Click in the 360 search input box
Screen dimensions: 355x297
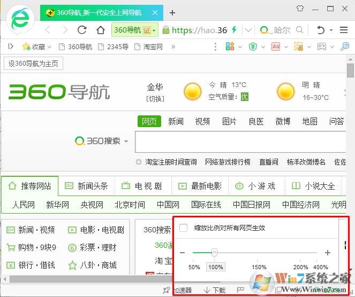click(240, 142)
